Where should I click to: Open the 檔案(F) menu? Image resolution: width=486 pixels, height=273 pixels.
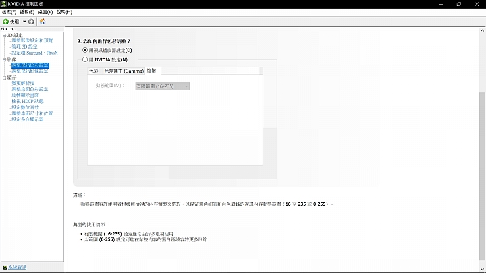point(9,12)
